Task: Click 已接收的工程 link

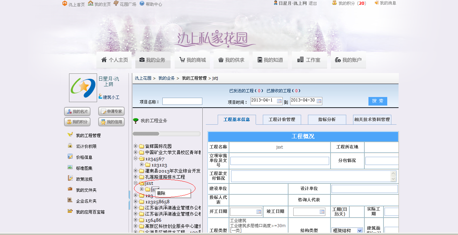Action: 279,91
